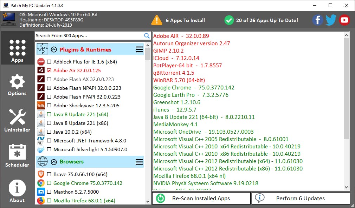
Task: Click the search magnifier icon
Action: tap(147, 36)
